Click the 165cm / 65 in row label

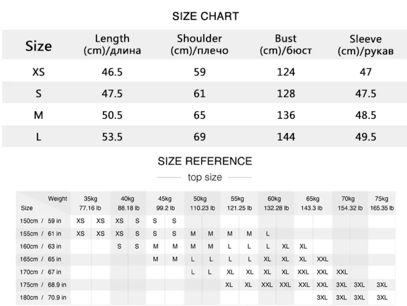41,259
